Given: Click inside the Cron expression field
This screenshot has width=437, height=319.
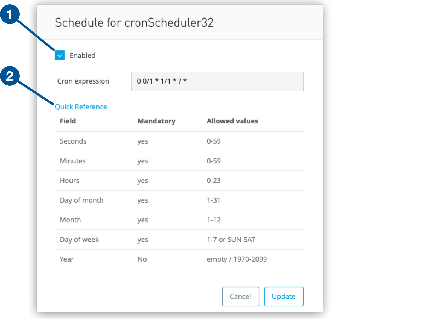Looking at the screenshot, I should [x=217, y=81].
